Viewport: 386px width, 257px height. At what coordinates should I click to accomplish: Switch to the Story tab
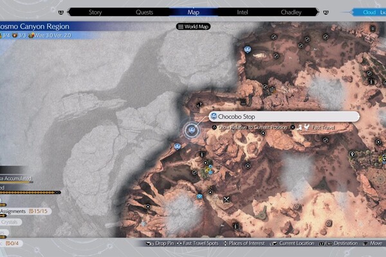click(95, 12)
